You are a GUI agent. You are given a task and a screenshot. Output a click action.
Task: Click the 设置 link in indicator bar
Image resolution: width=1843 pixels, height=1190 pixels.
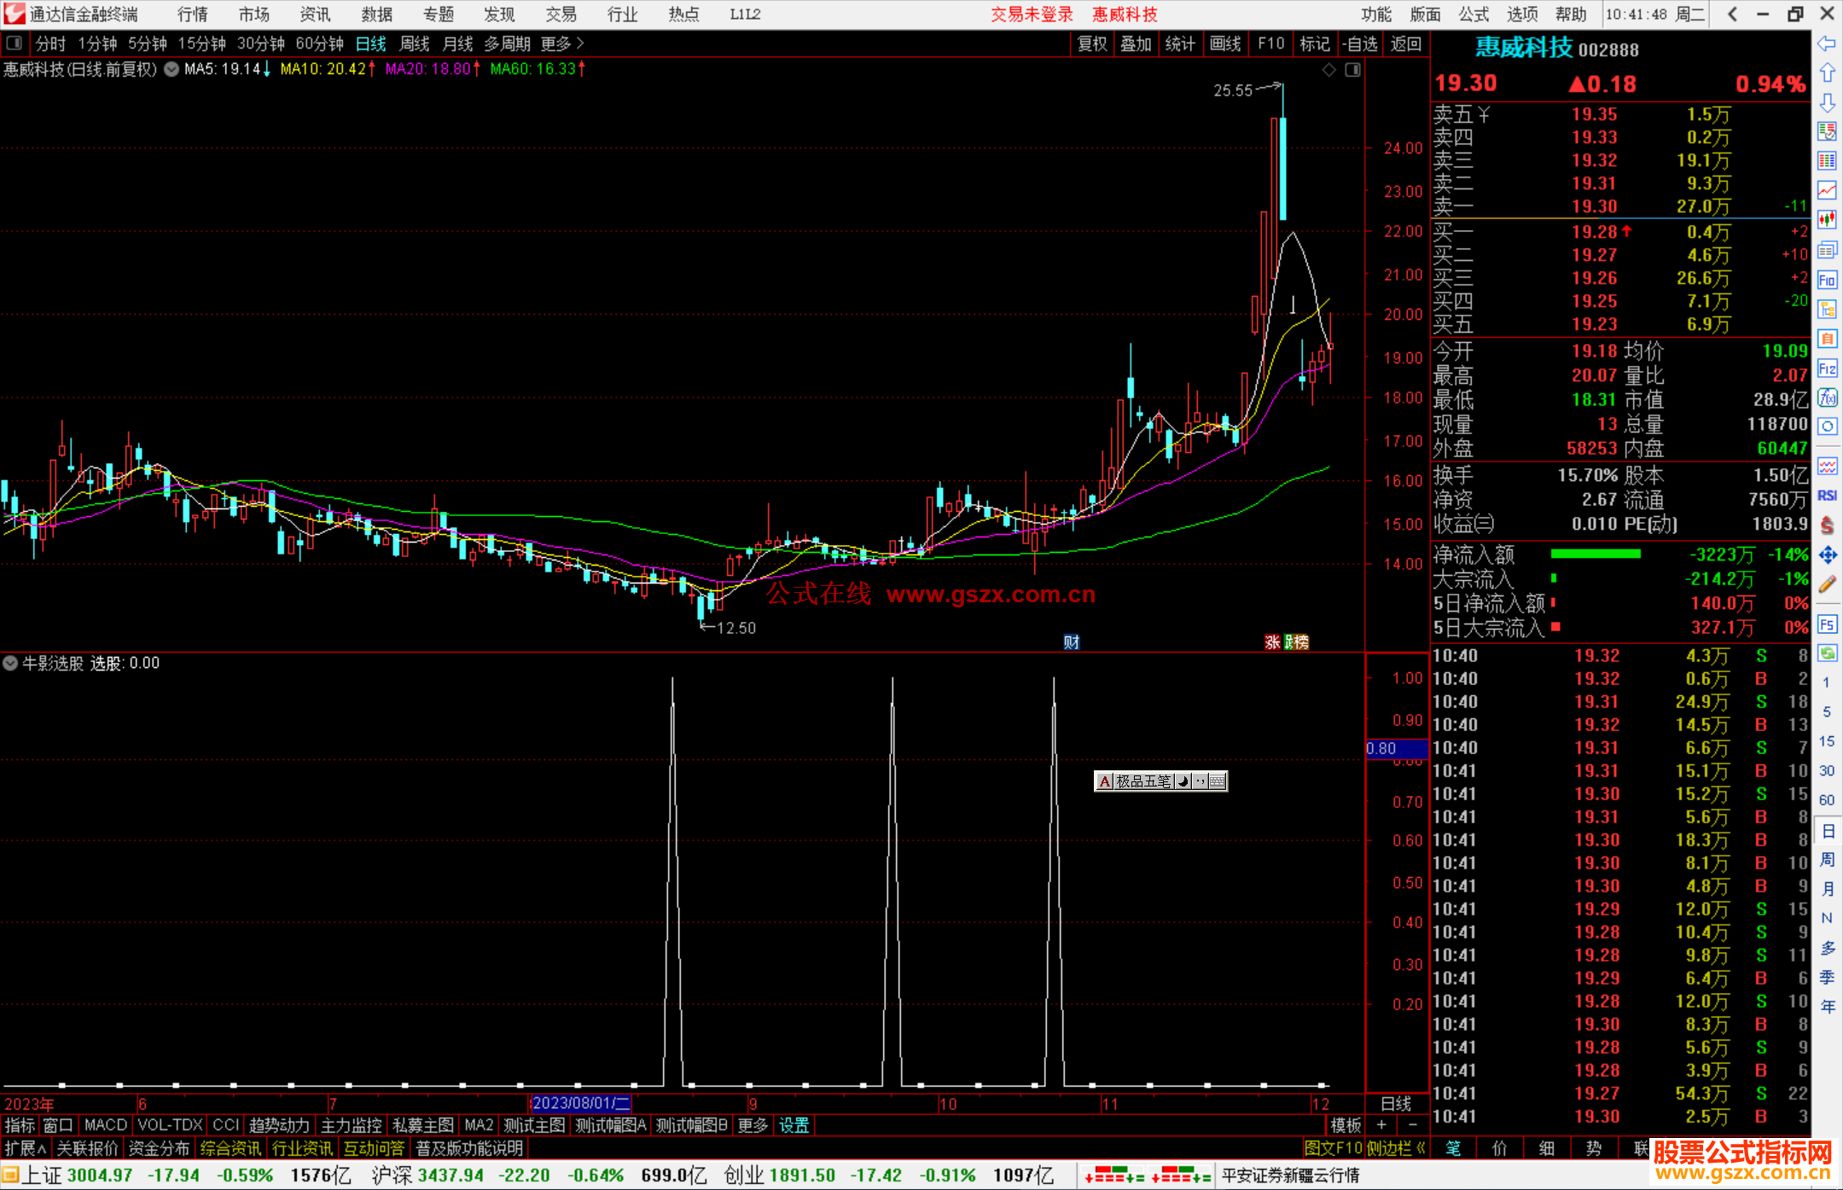click(794, 1125)
